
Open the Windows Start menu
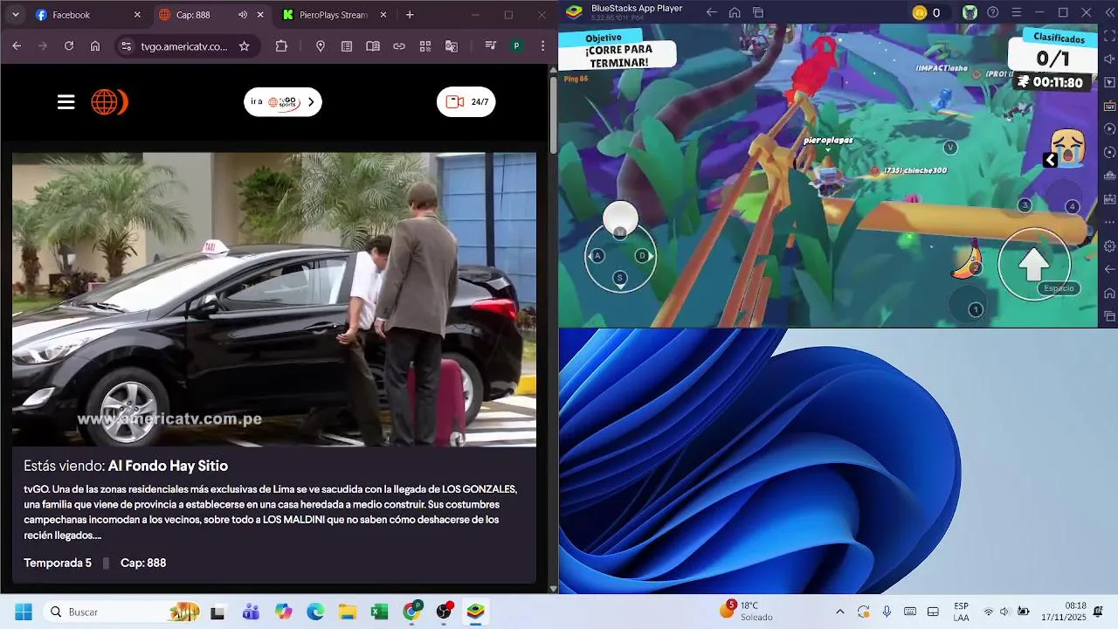tap(24, 612)
